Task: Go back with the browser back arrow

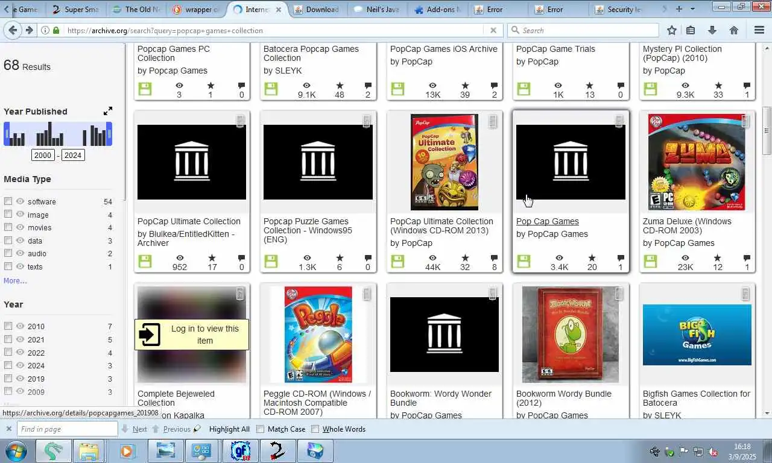Action: coord(13,30)
